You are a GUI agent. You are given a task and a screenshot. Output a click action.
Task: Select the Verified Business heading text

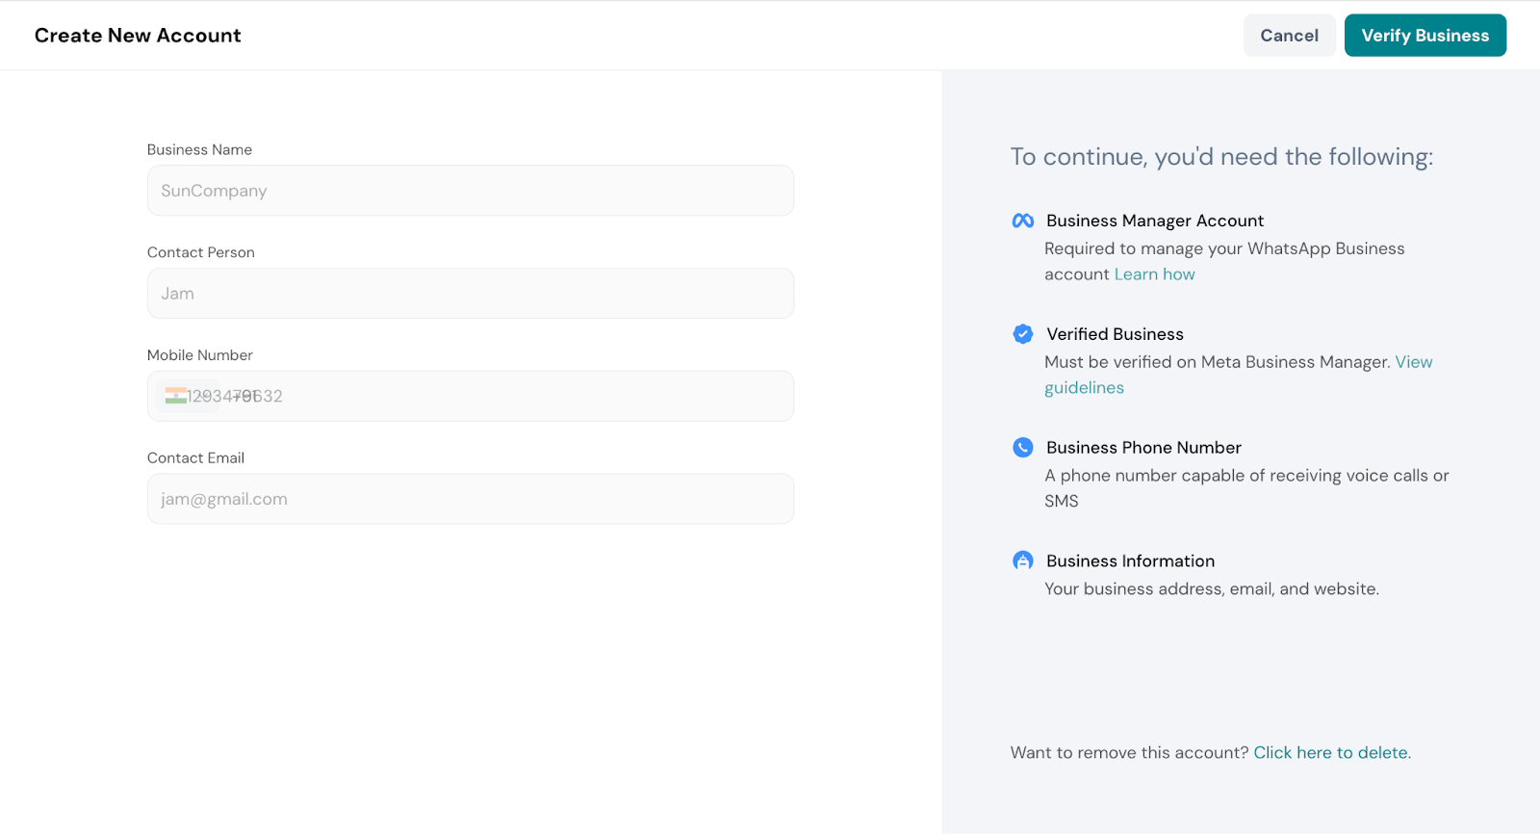click(x=1115, y=334)
